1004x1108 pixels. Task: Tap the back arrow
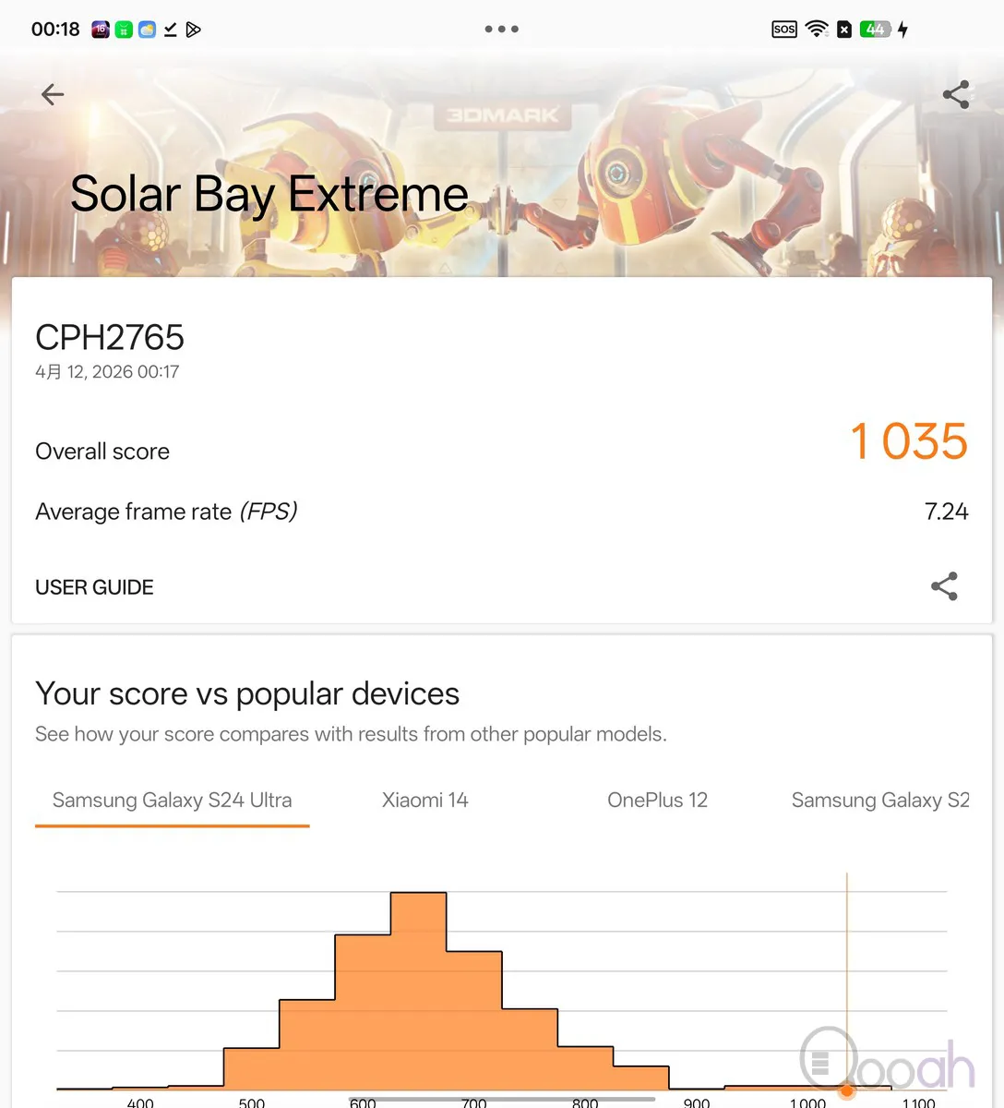coord(53,94)
